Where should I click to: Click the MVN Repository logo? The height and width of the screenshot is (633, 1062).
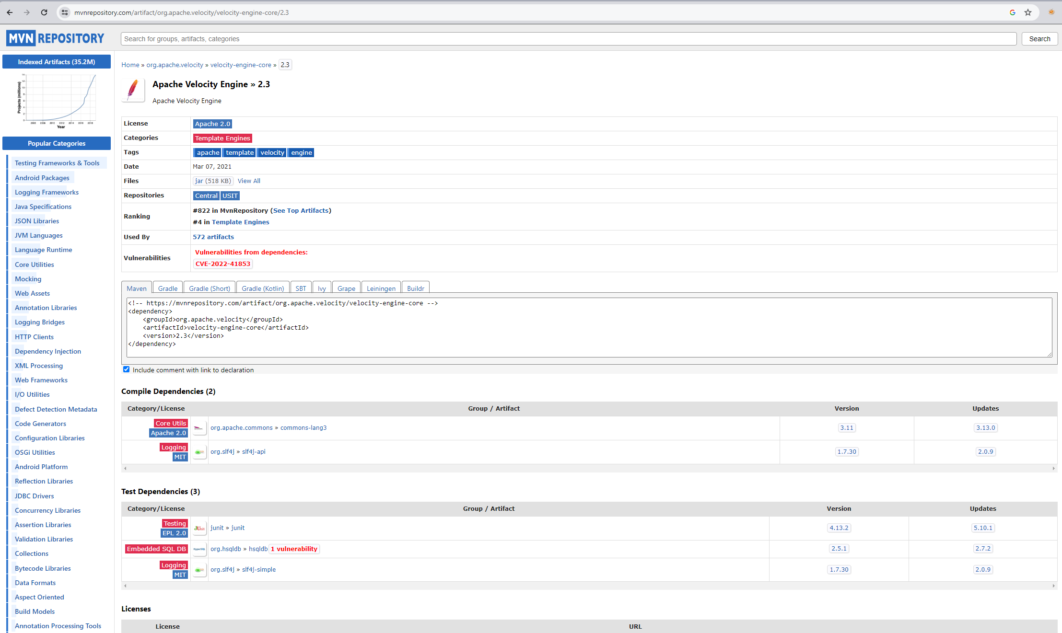pos(55,38)
